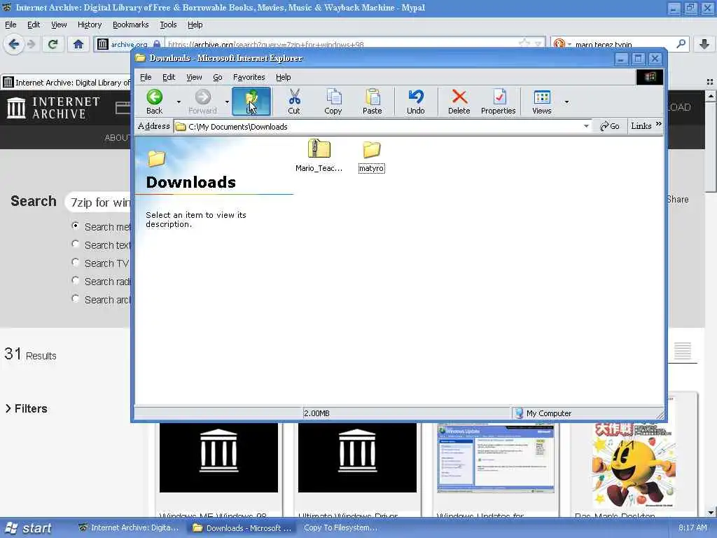The width and height of the screenshot is (717, 538).
Task: Click the taskbar clock showing 8:17 AM
Action: 692,527
